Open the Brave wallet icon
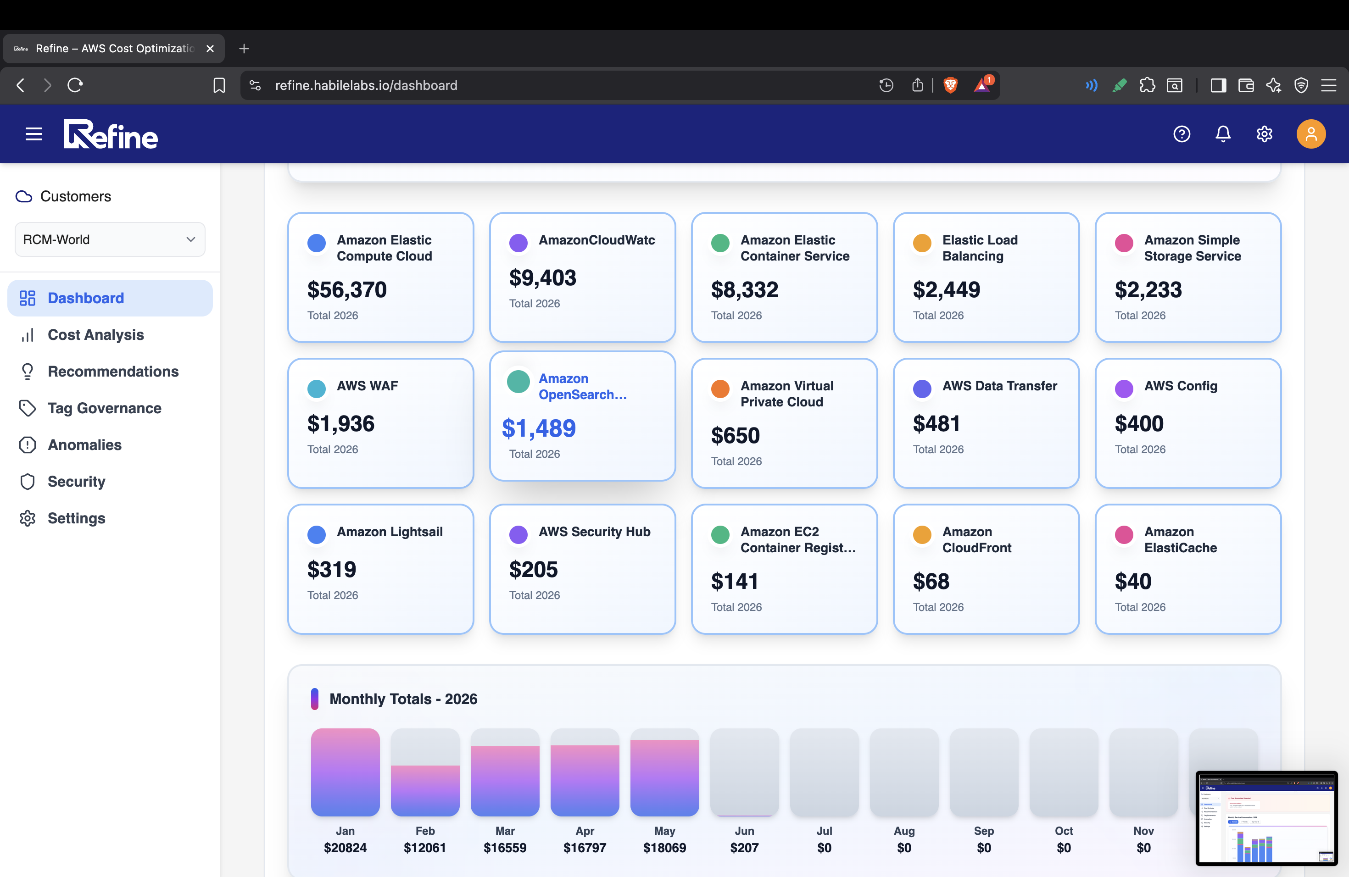 click(x=1246, y=86)
